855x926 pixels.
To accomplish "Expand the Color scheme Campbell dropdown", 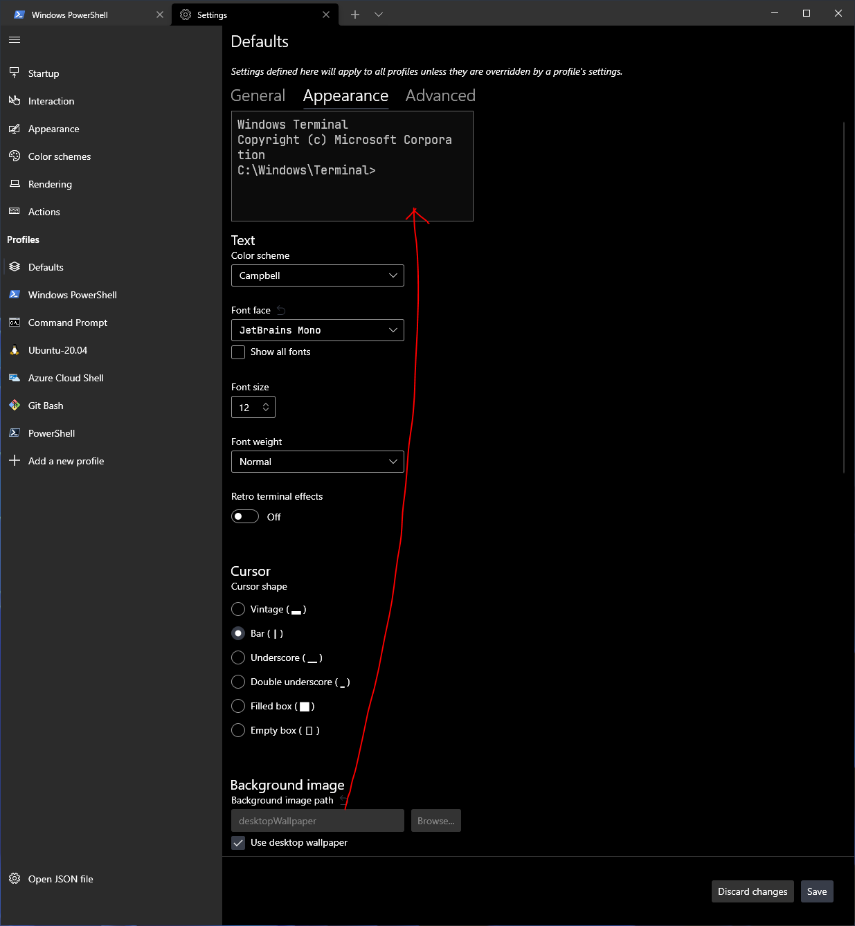I will point(317,275).
